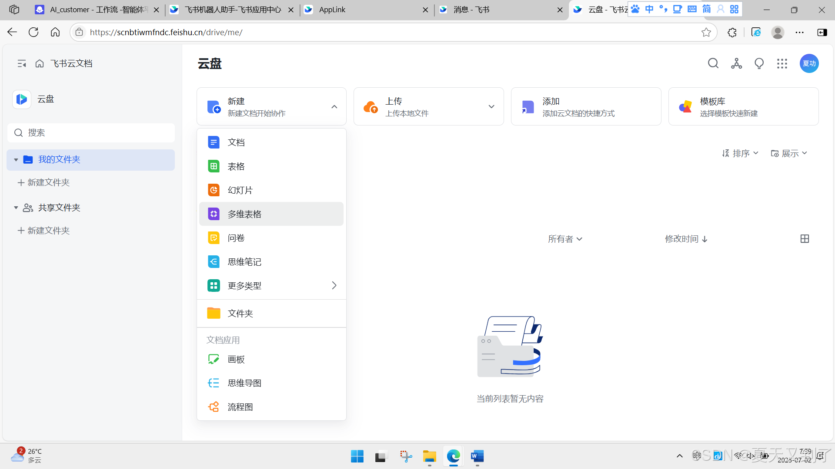This screenshot has height=469, width=835.
Task: Click the lightbulb tips icon
Action: click(x=759, y=63)
